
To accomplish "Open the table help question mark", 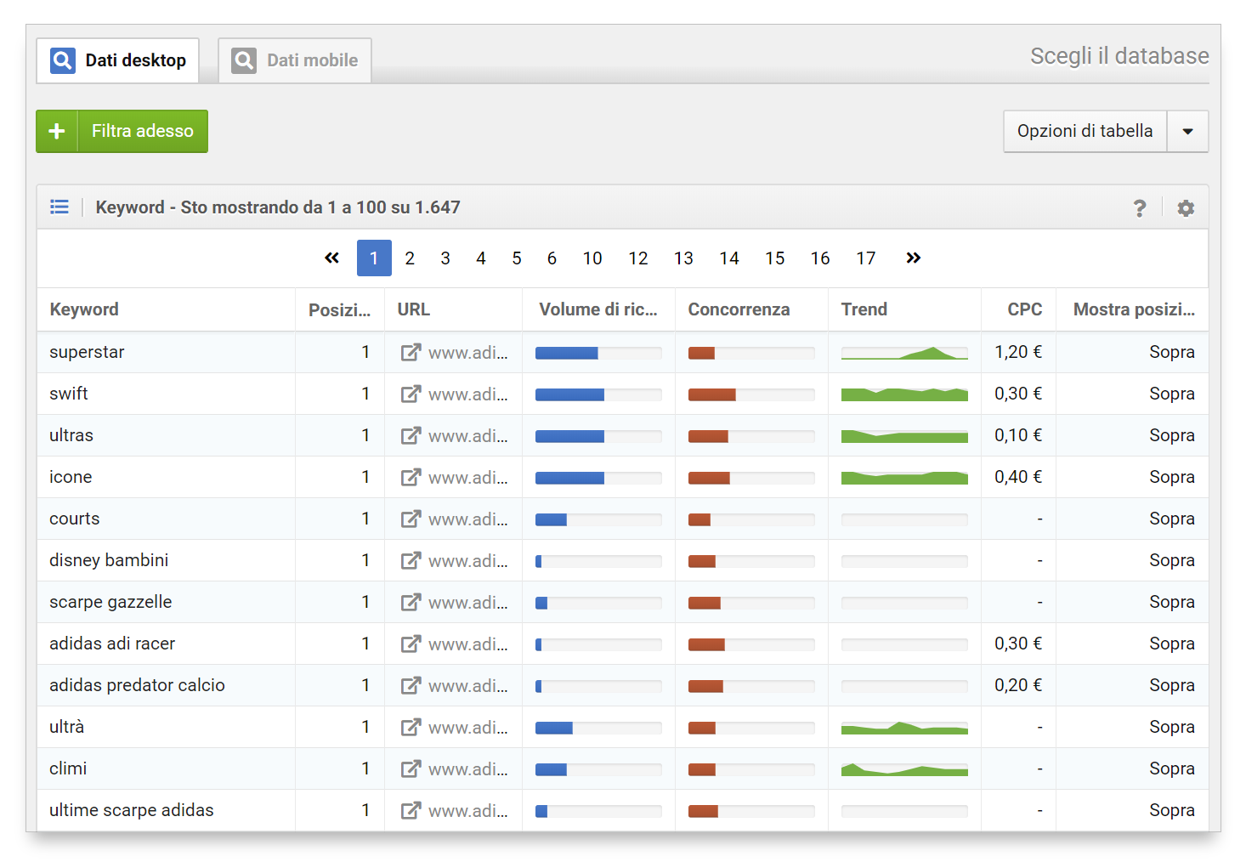I will pos(1140,208).
